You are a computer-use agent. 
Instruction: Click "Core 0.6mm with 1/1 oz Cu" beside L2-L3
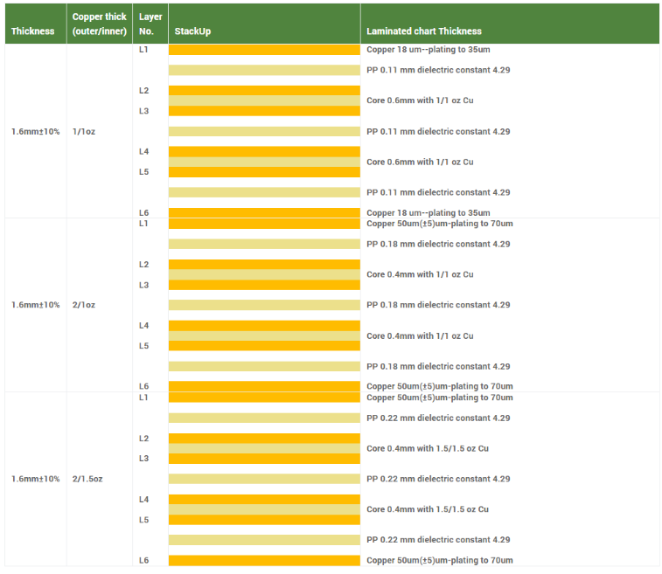pos(420,100)
